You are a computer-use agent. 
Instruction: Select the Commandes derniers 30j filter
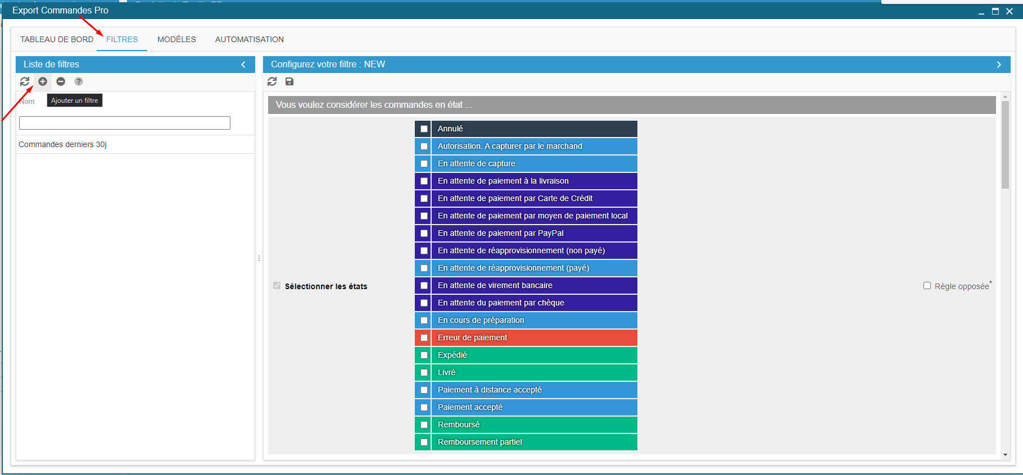[x=62, y=144]
